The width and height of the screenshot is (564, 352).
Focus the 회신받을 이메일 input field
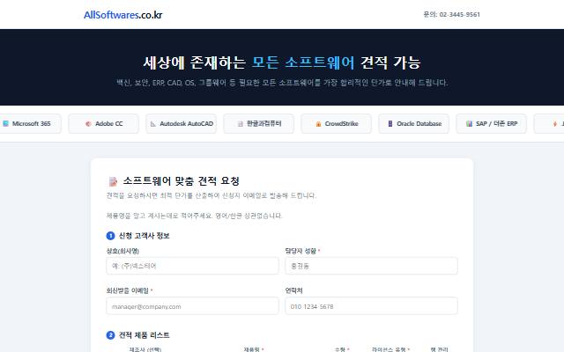[192, 306]
